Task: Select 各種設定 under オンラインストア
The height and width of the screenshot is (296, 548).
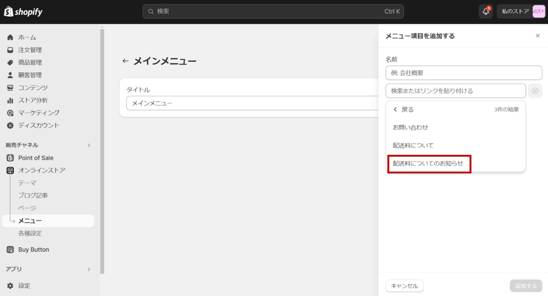Action: (x=30, y=233)
